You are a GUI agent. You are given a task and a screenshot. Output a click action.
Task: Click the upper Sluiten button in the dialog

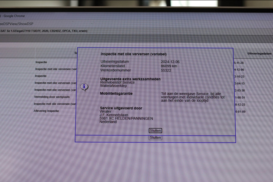[155, 131]
